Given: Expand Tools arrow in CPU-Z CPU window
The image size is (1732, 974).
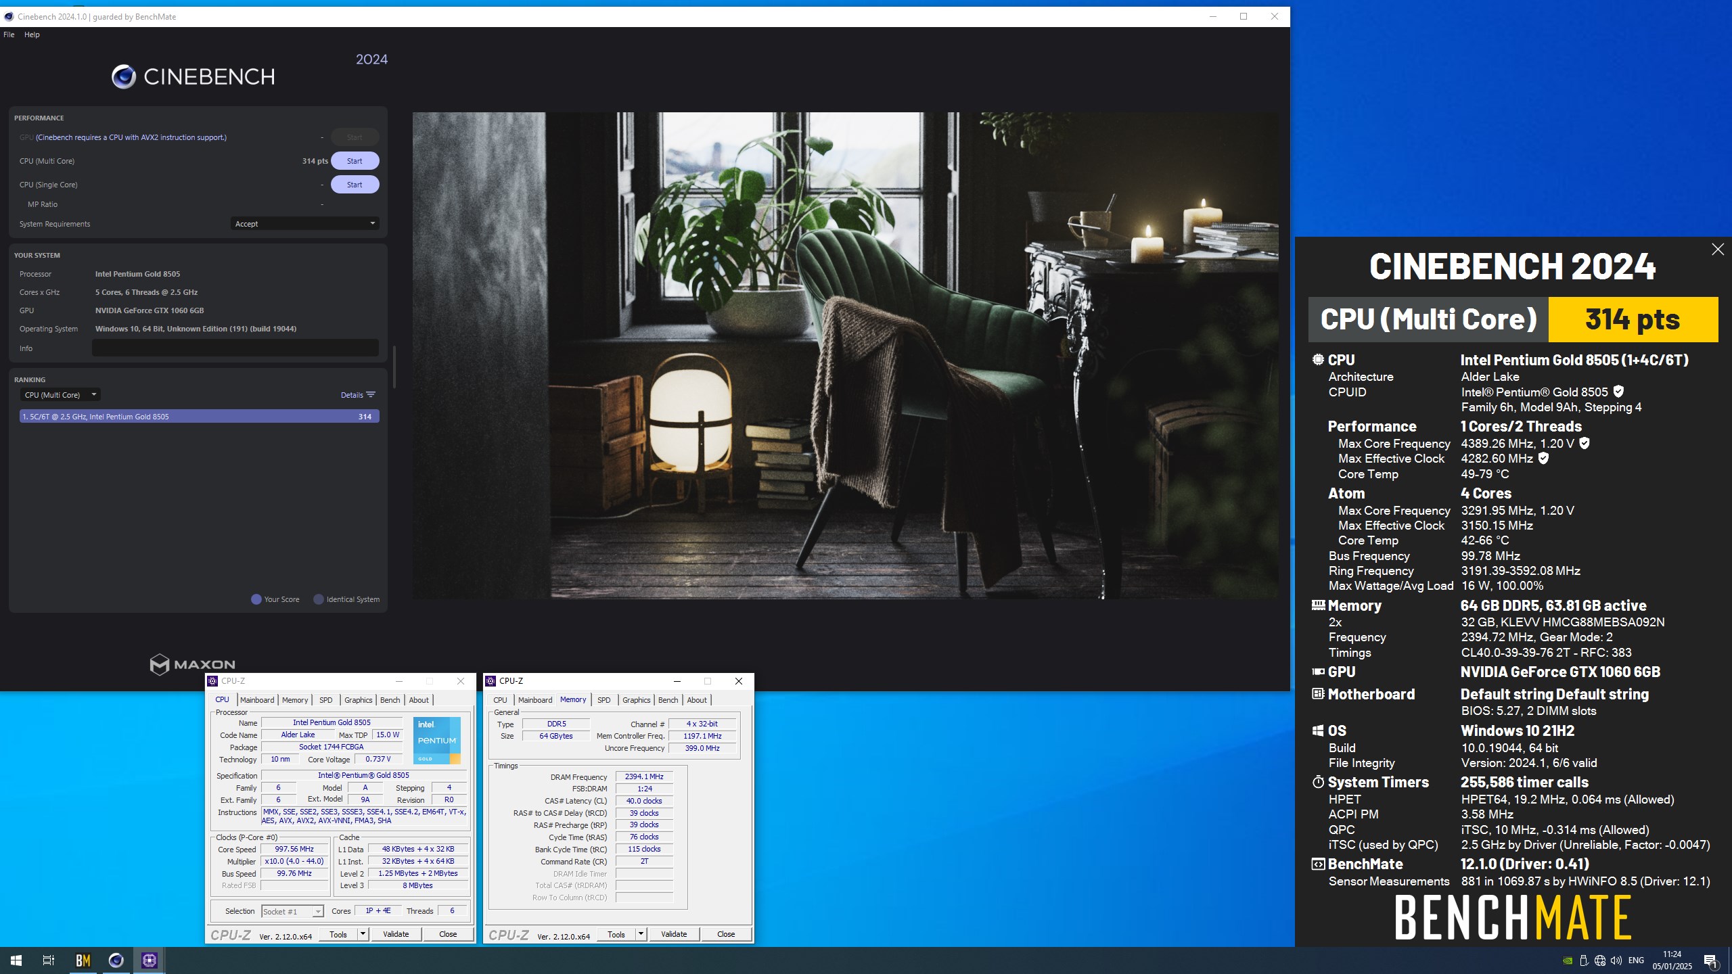Looking at the screenshot, I should point(363,934).
